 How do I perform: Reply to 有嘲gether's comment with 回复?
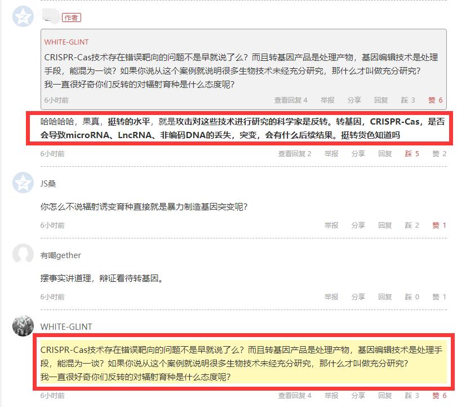(x=385, y=297)
